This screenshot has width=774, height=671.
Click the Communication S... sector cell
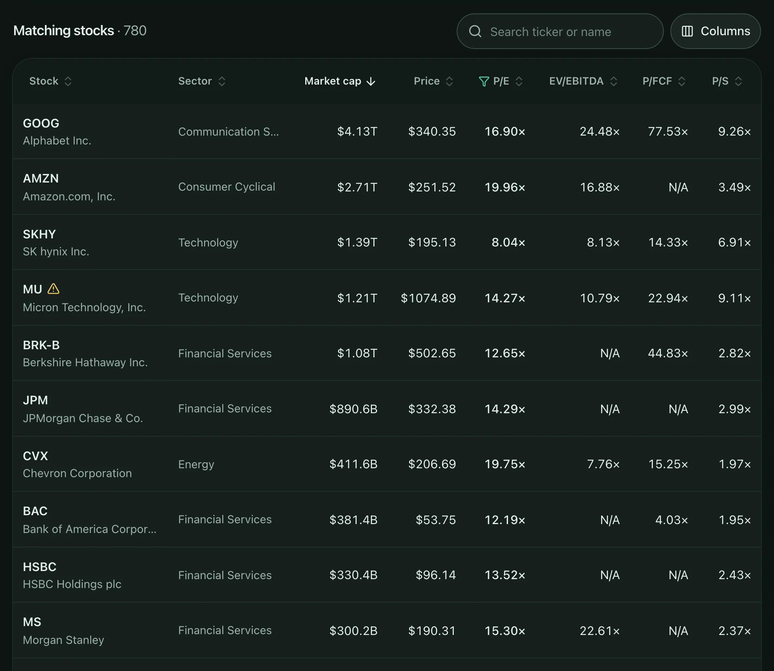tap(228, 132)
